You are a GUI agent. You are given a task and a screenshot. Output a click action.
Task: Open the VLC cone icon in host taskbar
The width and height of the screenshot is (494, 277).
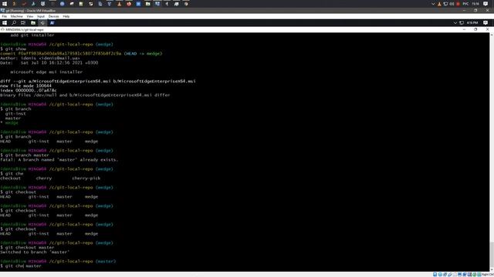click(x=119, y=4)
